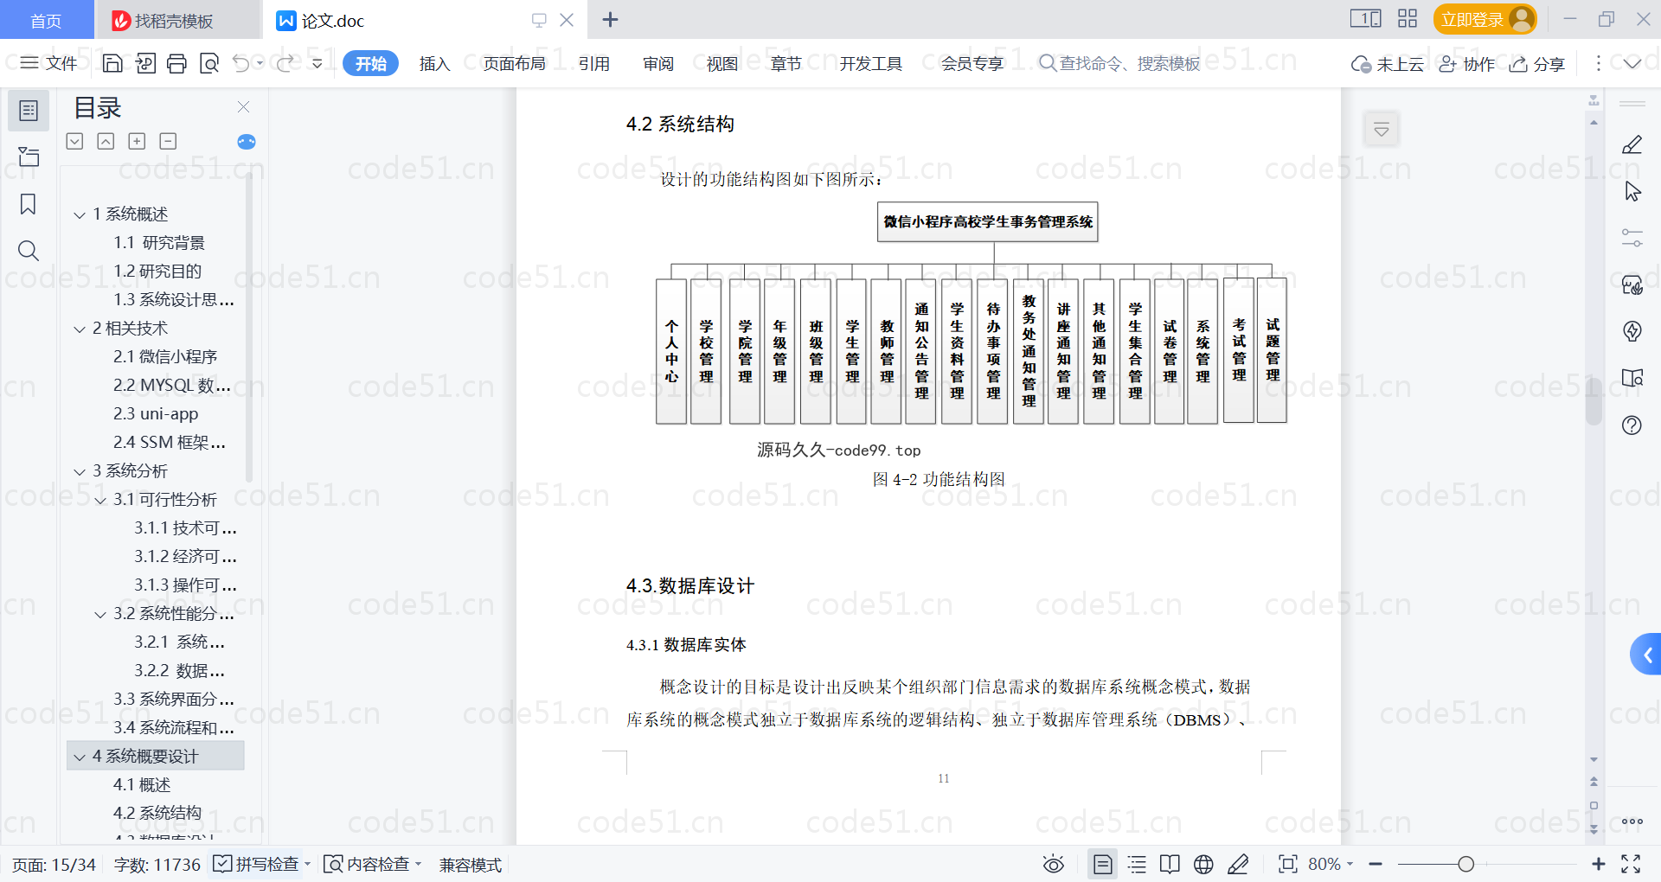Switch to the 引用 ribbon tab
The image size is (1661, 882).
click(x=594, y=63)
